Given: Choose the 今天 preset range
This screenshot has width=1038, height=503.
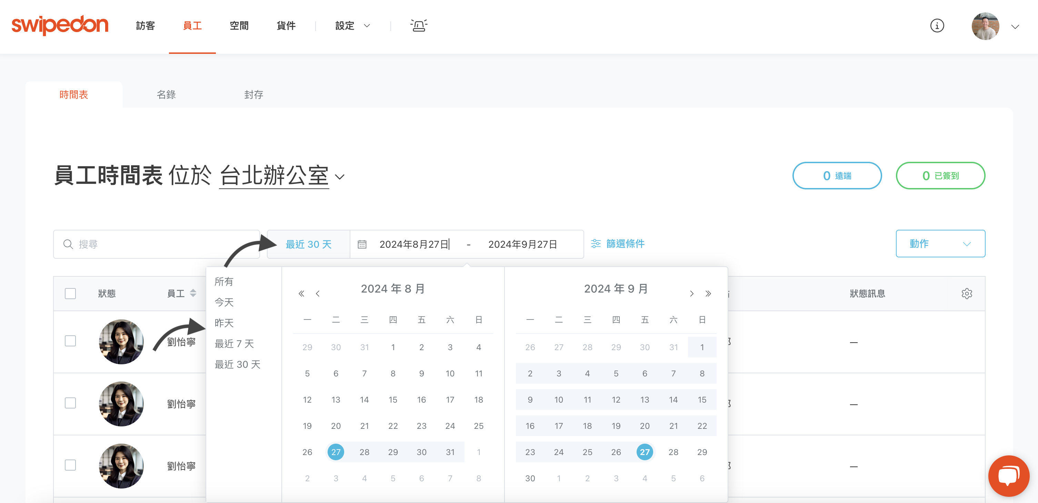Looking at the screenshot, I should pos(224,302).
